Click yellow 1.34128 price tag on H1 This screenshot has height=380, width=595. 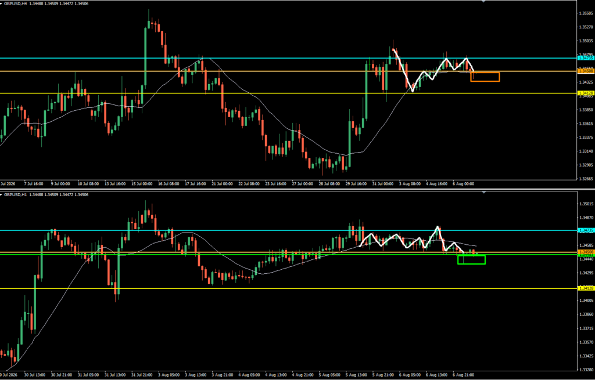pos(586,288)
